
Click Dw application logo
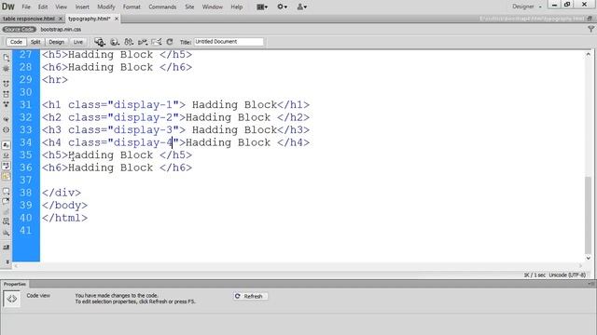8,7
